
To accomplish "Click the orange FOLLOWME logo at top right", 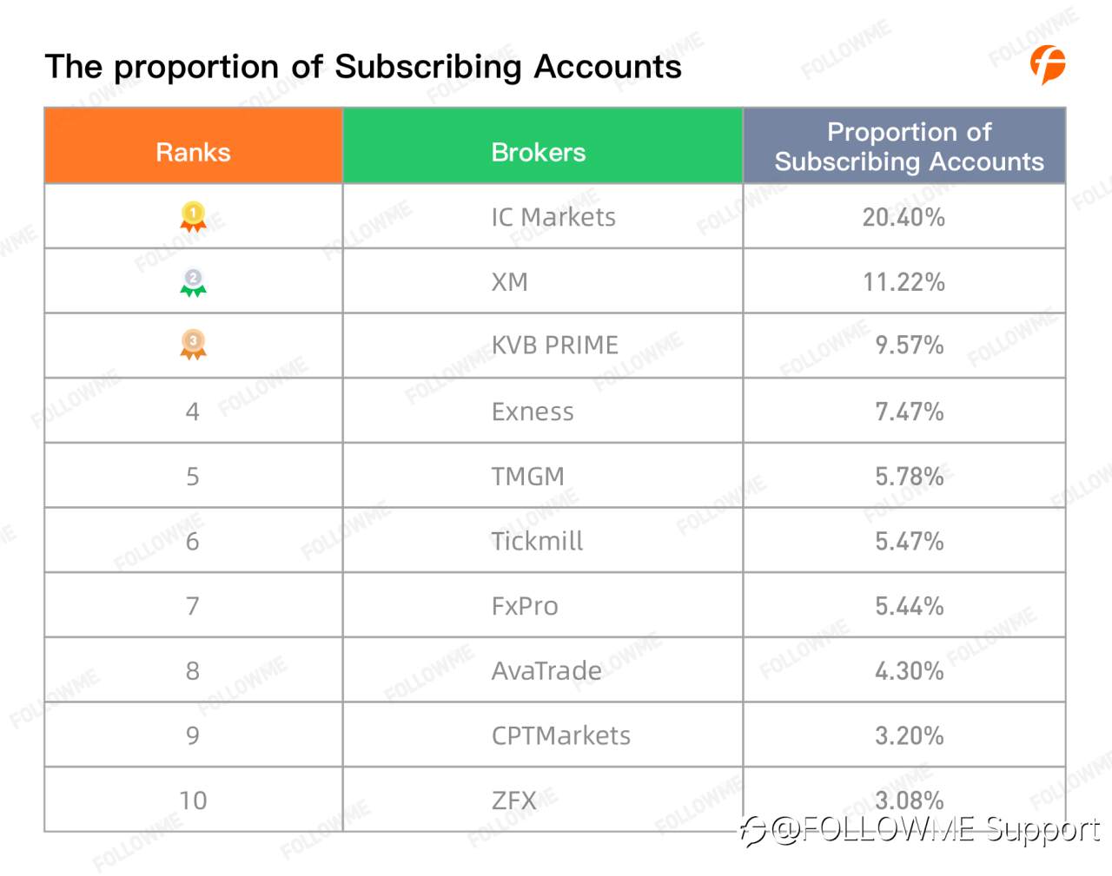I will [x=1048, y=64].
